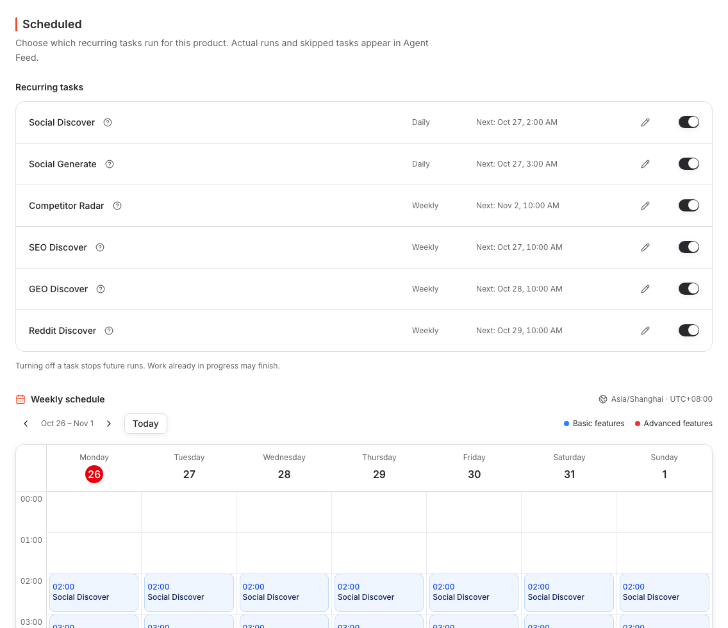Go to the previous week
This screenshot has height=628, width=728.
[x=26, y=424]
